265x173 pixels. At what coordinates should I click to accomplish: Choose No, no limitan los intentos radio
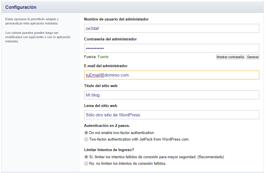[x=86, y=163]
